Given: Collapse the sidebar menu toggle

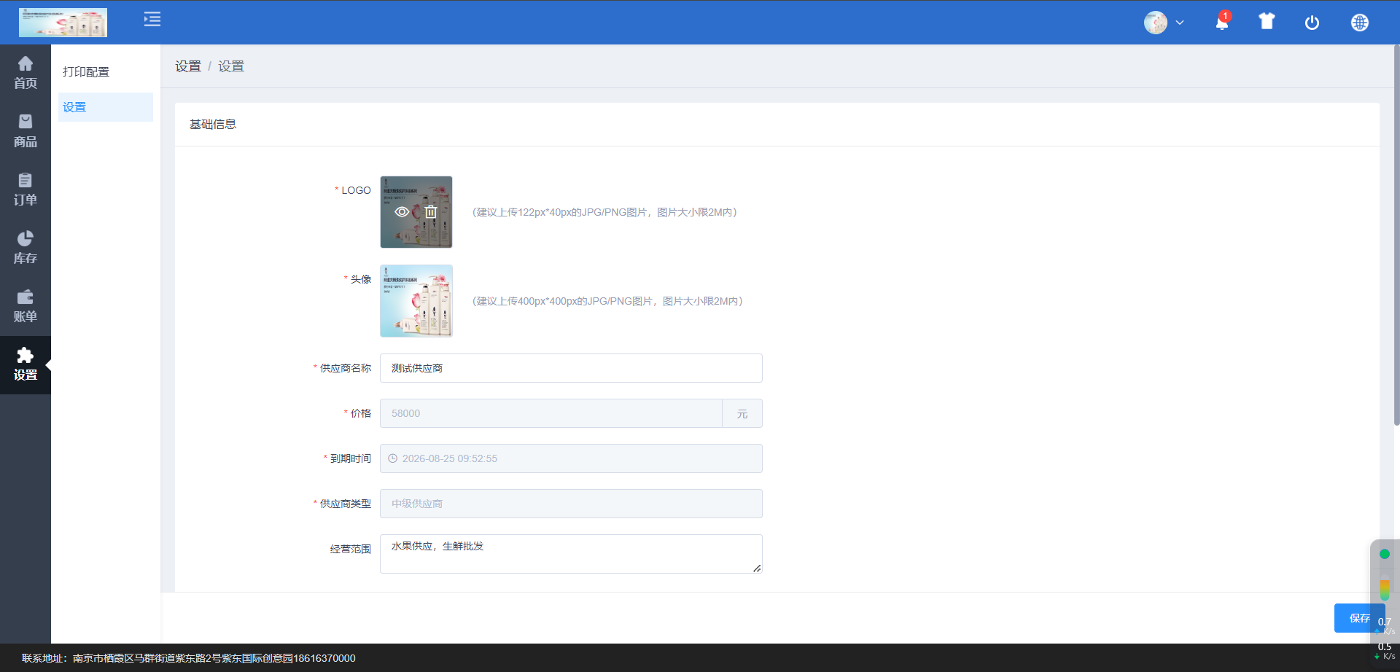Looking at the screenshot, I should pyautogui.click(x=152, y=20).
